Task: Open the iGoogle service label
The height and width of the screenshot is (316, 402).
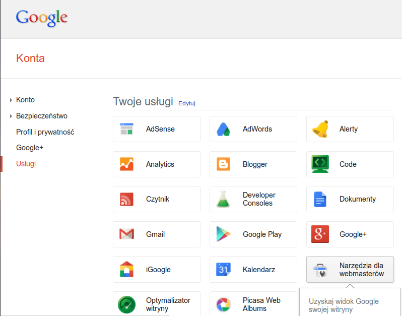Action: [x=159, y=270]
